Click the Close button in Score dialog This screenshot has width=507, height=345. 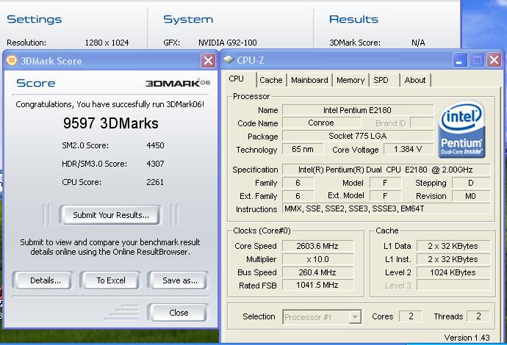(x=178, y=313)
